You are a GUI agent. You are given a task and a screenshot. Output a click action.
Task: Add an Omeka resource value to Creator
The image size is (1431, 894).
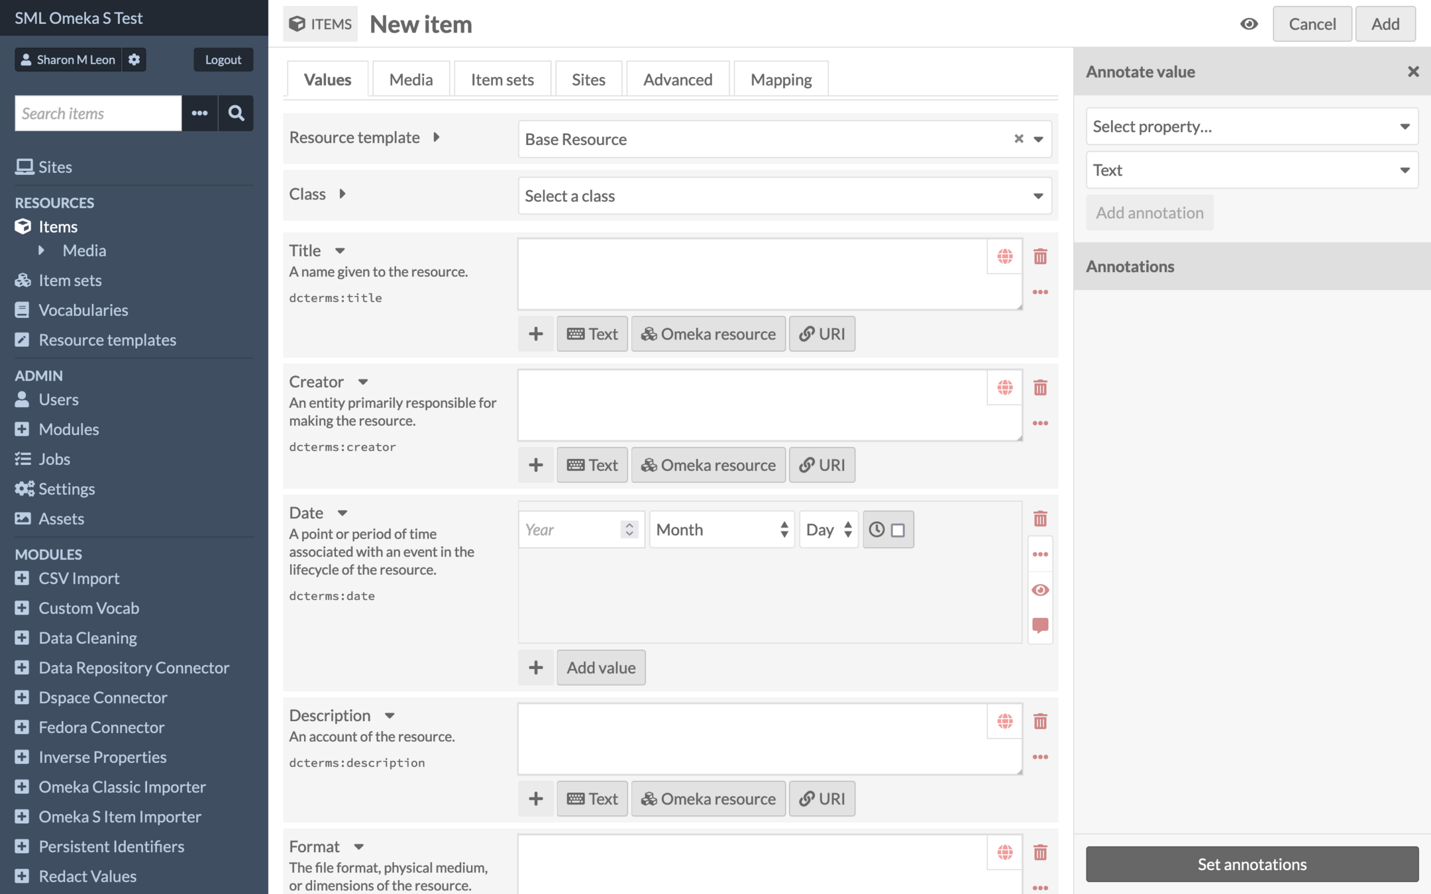tap(708, 465)
